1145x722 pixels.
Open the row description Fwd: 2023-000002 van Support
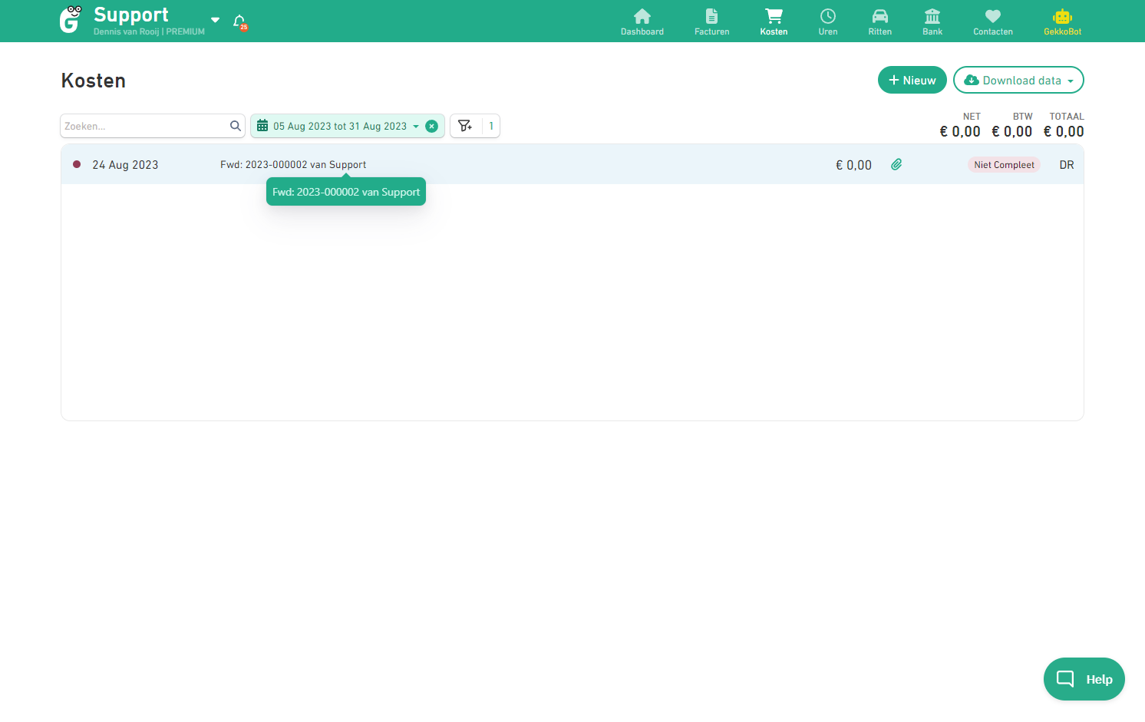point(293,165)
